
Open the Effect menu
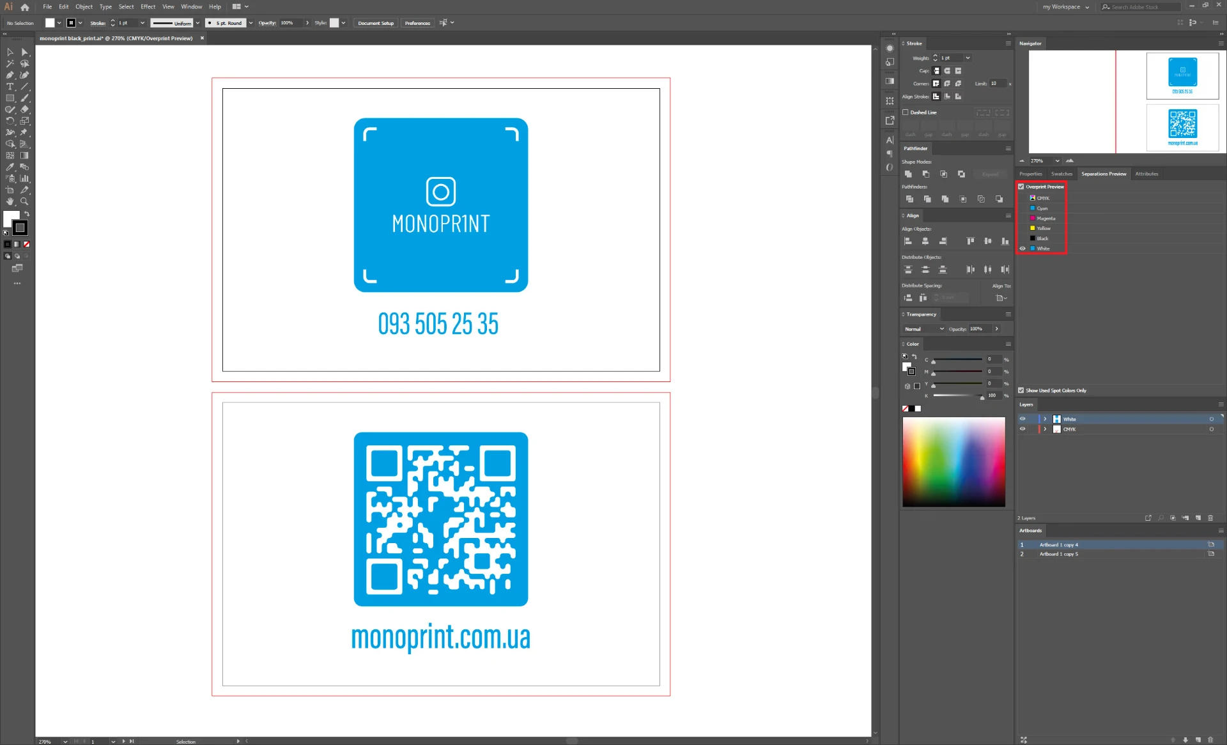point(148,7)
